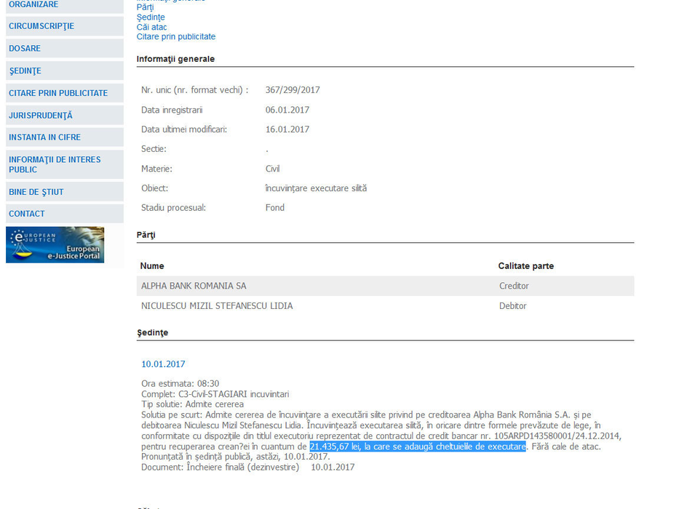Open JURISPRUDENŢĂ from the sidebar
The image size is (679, 509).
tap(65, 115)
